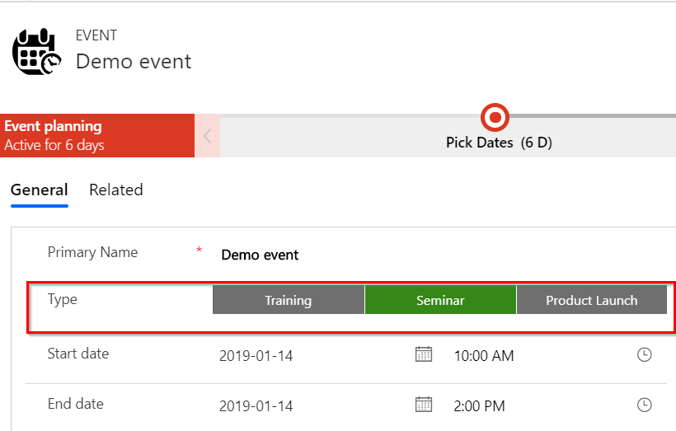Viewport: 676px width, 431px height.
Task: Open the Start date calendar picker
Action: (x=423, y=354)
